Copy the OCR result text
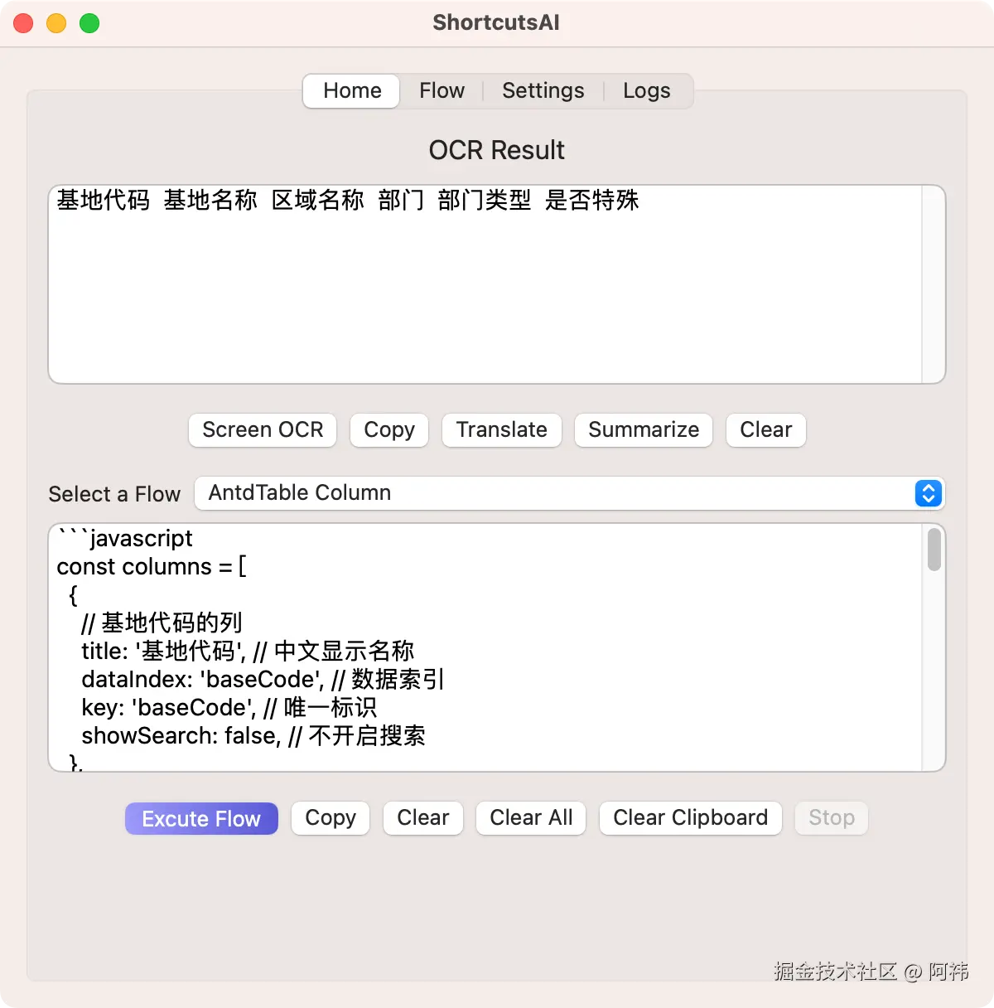Viewport: 994px width, 1008px height. click(389, 429)
